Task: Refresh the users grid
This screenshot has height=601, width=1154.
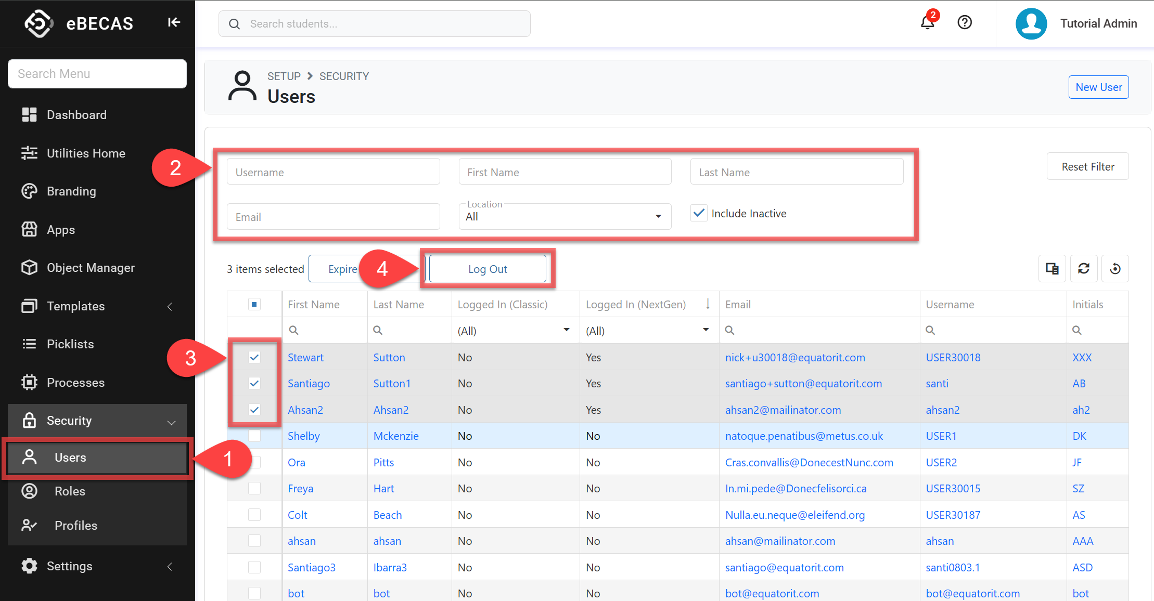Action: [1084, 269]
